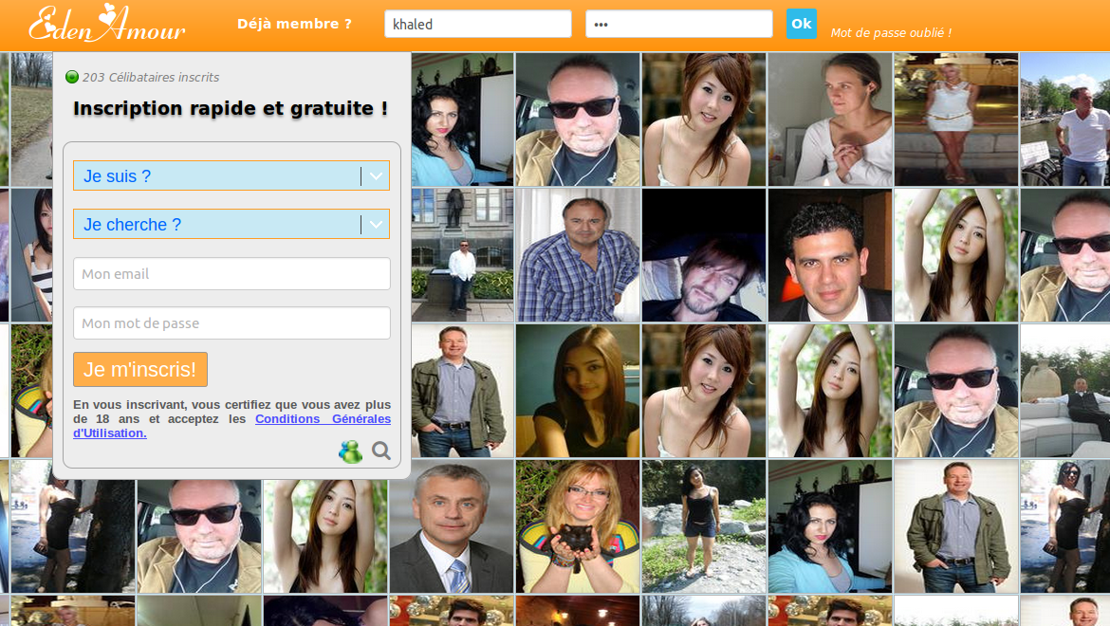This screenshot has width=1110, height=626.
Task: Focus the "Mon email" input field
Action: click(x=231, y=274)
